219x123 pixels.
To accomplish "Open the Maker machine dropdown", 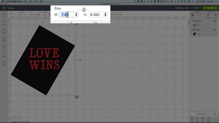I will point(197,8).
